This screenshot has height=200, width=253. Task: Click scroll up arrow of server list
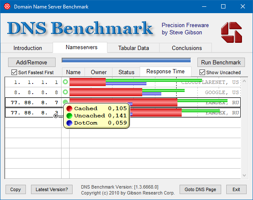244,81
